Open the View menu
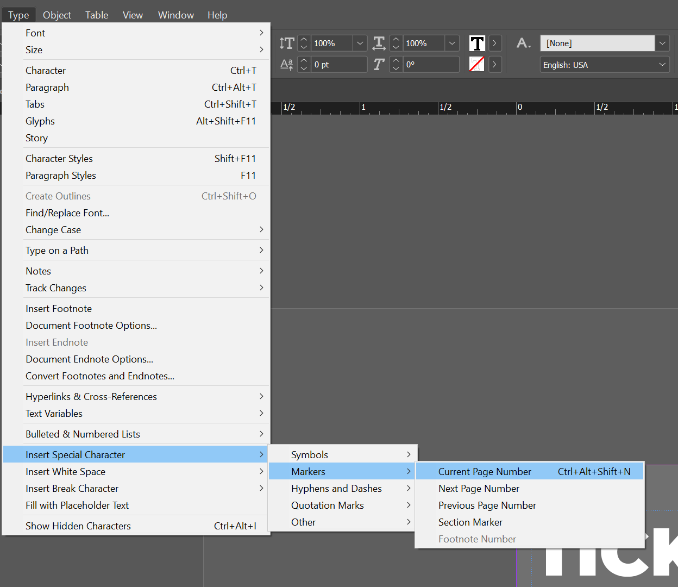 [x=133, y=15]
